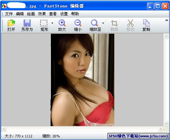
Task: Minimize the FastStone editor window
Action: point(150,6)
